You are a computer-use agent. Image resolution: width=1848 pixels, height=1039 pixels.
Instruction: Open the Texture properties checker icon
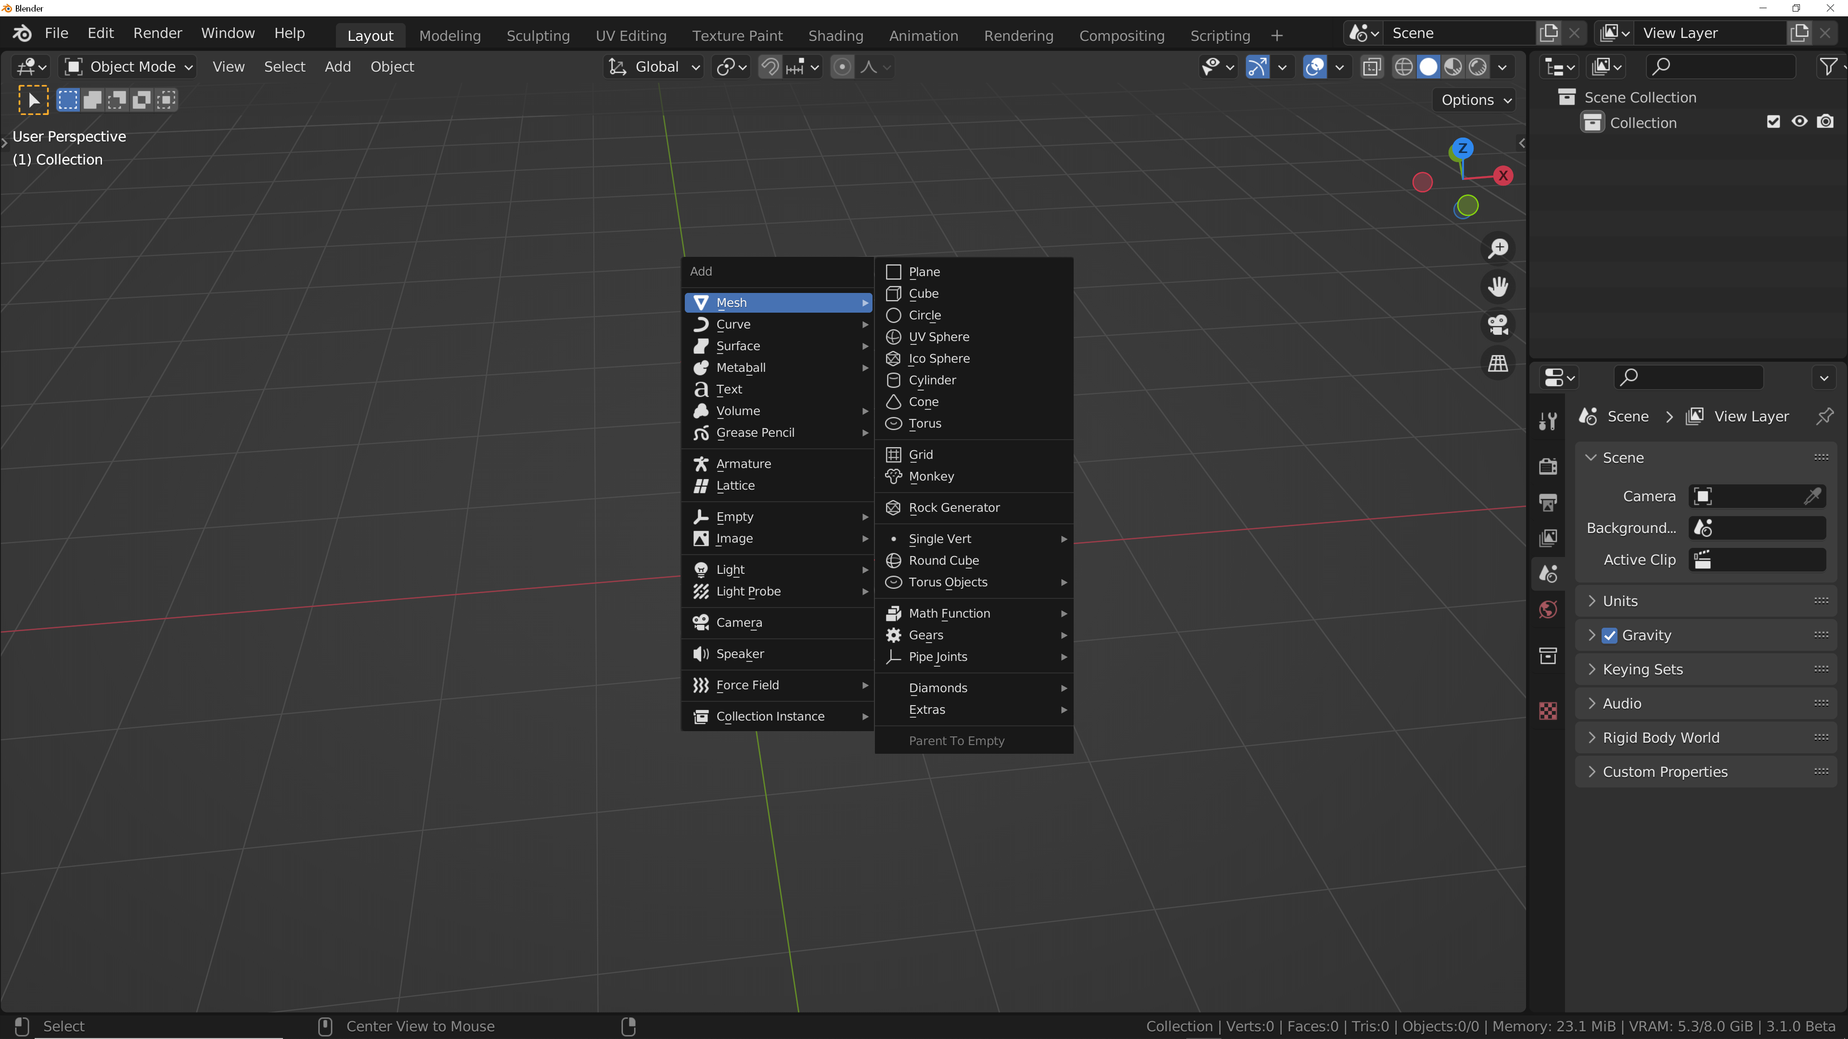[x=1548, y=710]
